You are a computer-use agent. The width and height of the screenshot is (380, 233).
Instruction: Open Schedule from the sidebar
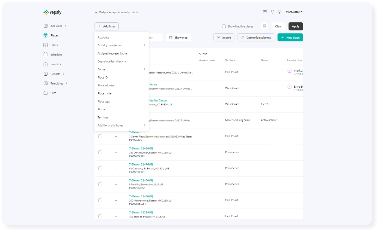click(56, 55)
